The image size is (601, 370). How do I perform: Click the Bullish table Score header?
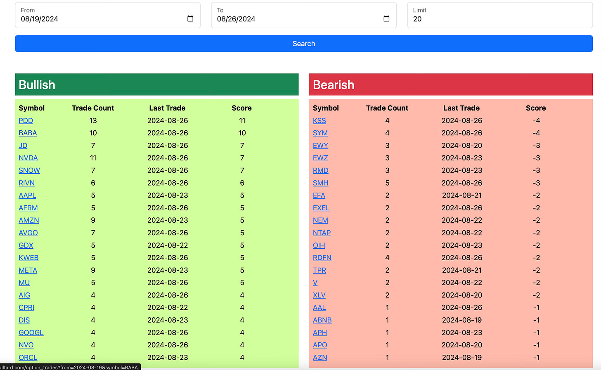[241, 108]
